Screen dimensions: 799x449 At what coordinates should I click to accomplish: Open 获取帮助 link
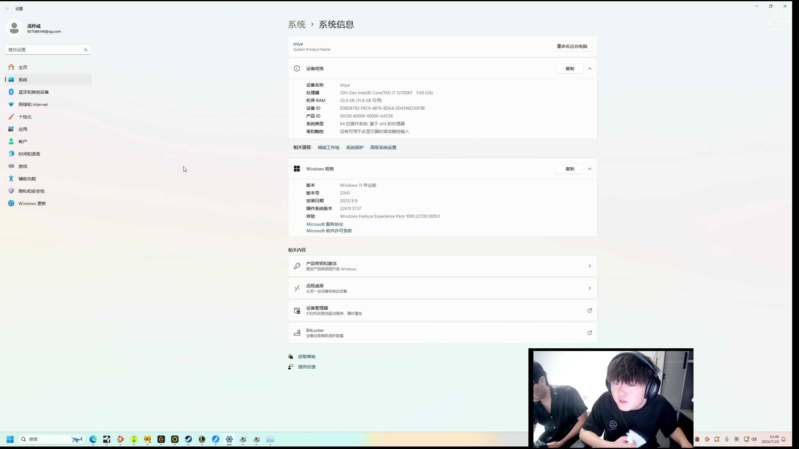coord(306,357)
